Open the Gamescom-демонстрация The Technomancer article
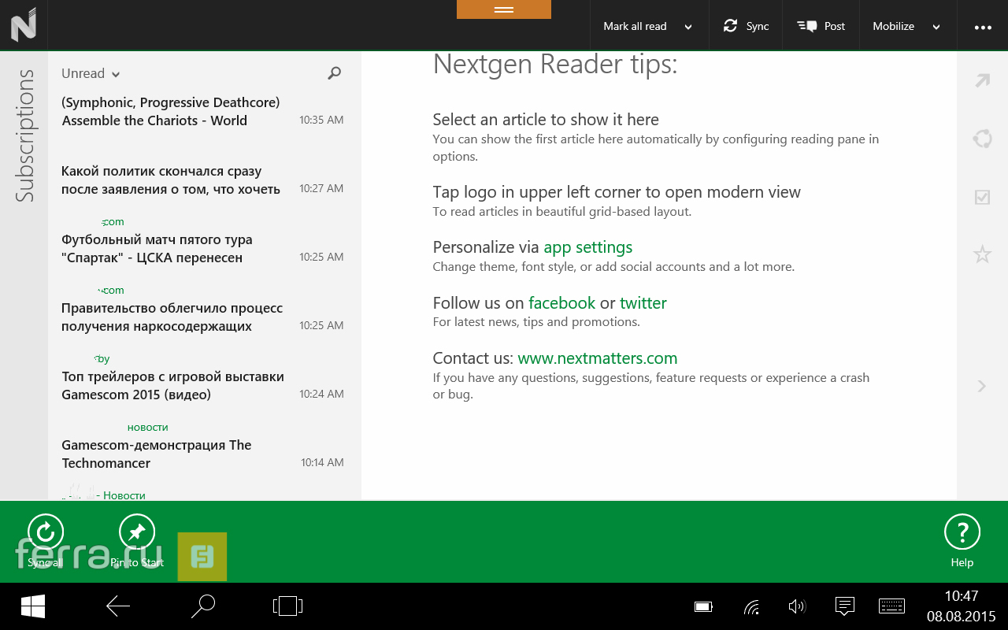Image resolution: width=1008 pixels, height=630 pixels. (157, 454)
